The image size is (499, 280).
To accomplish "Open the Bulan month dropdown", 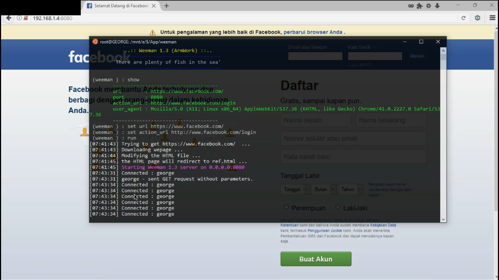I will coord(324,190).
